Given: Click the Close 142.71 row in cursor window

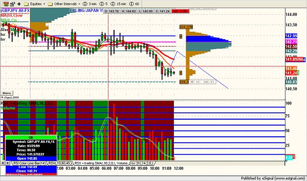Looking at the screenshot, I should [x=31, y=171].
